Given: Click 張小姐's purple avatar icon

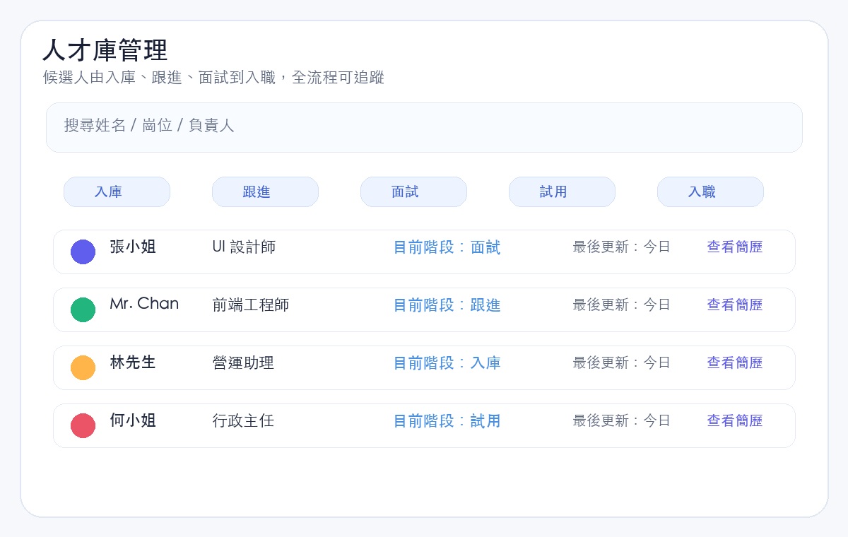Looking at the screenshot, I should [83, 252].
